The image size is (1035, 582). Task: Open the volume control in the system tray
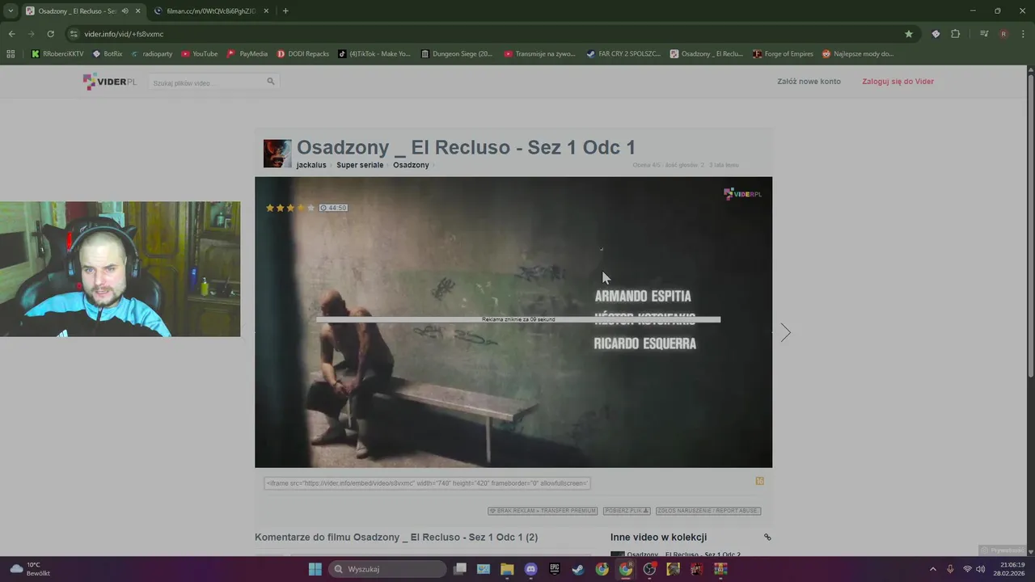(x=981, y=569)
